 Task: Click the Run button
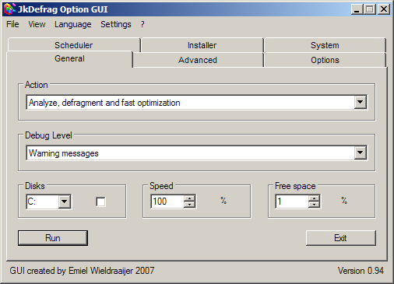[53, 238]
